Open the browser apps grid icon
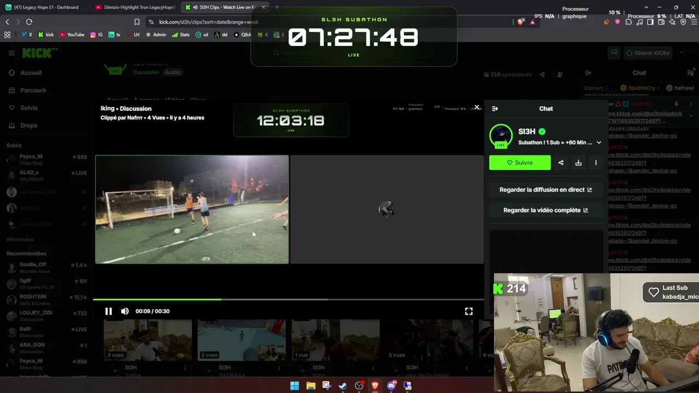699x393 pixels. click(x=7, y=34)
